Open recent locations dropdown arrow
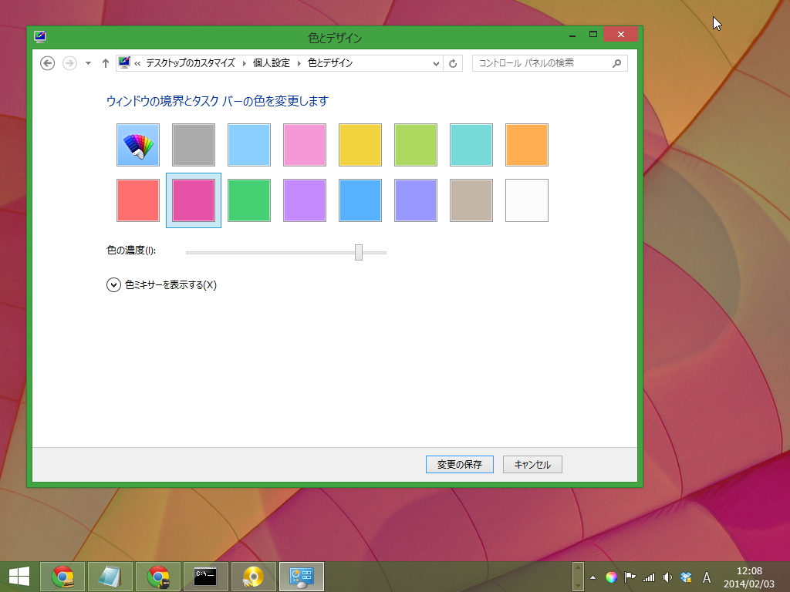The height and width of the screenshot is (592, 790). 88,63
